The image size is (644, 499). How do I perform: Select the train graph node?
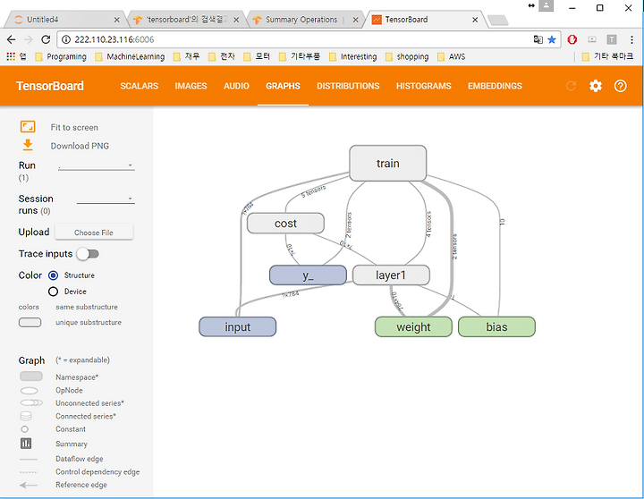point(387,163)
